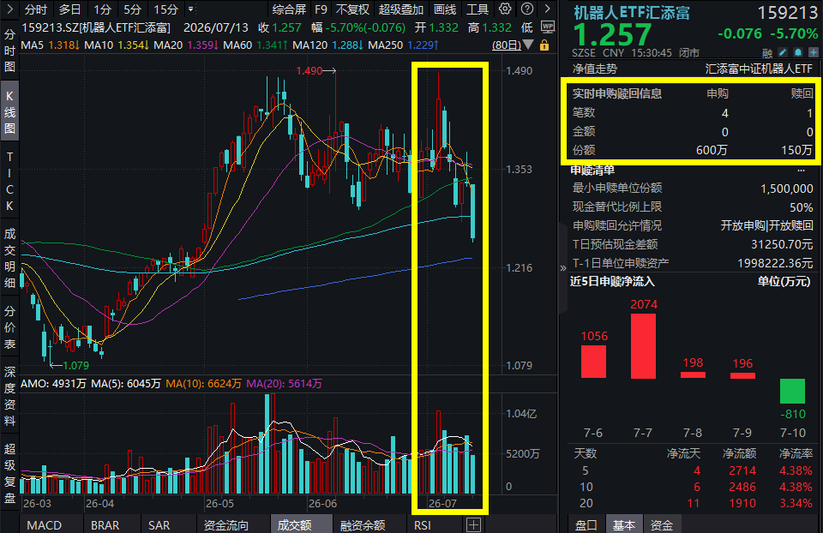This screenshot has height=533, width=823.
Task: Collapse the right panel with the double arrow
Action: pos(563,268)
